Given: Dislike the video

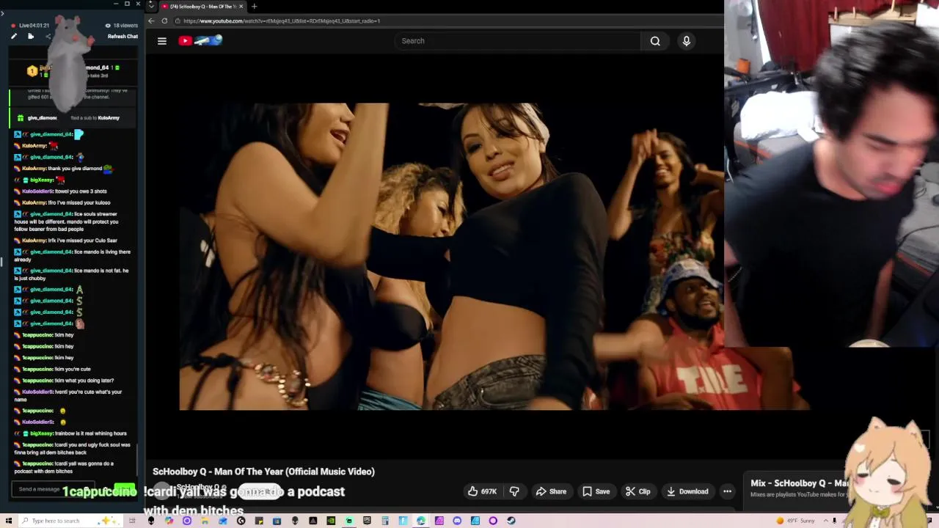Looking at the screenshot, I should (514, 491).
